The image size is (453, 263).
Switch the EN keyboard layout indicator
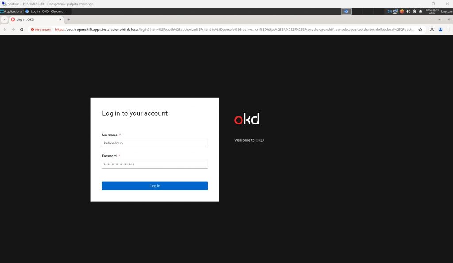(389, 11)
